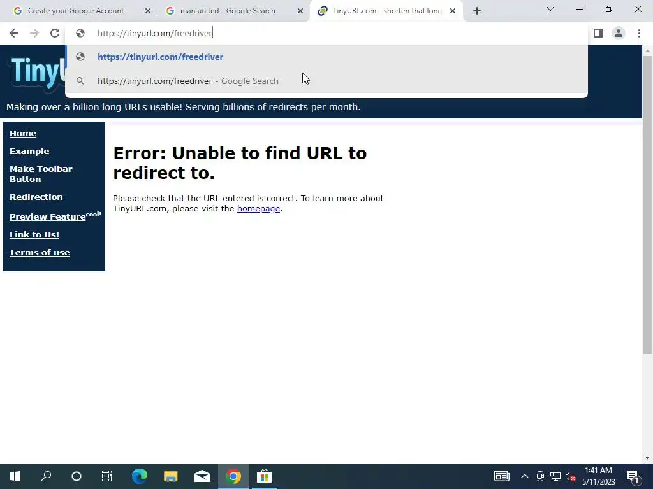Viewport: 653px width, 489px height.
Task: Switch to the man united Google Search tab
Action: pos(228,11)
